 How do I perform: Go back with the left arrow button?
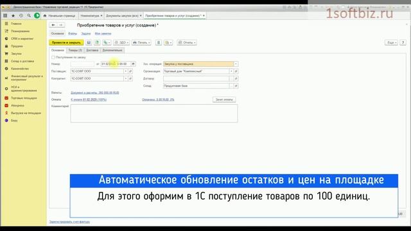[x=53, y=25]
